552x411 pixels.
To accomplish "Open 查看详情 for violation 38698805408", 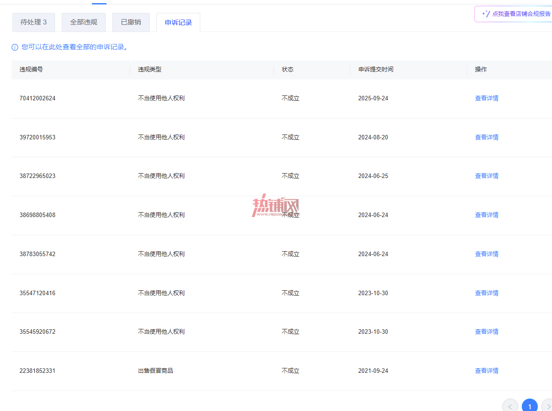I will [487, 215].
